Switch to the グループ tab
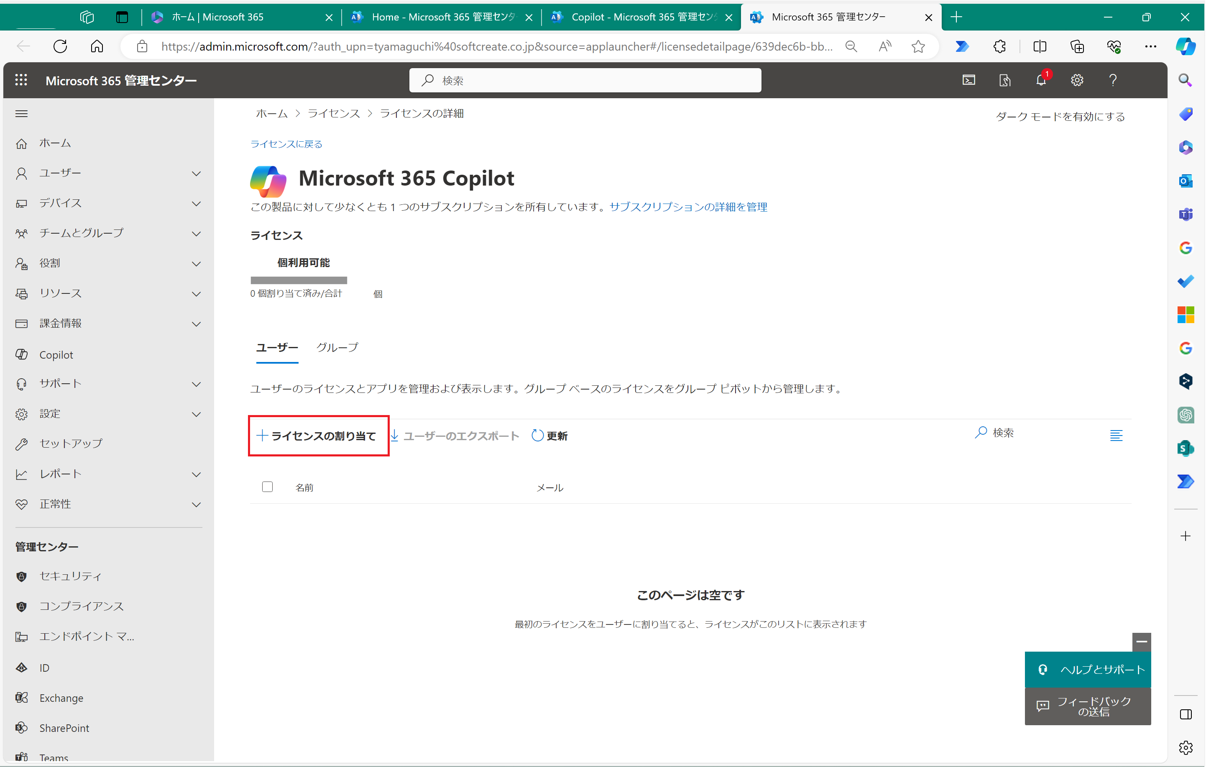This screenshot has width=1206, height=767. point(337,347)
